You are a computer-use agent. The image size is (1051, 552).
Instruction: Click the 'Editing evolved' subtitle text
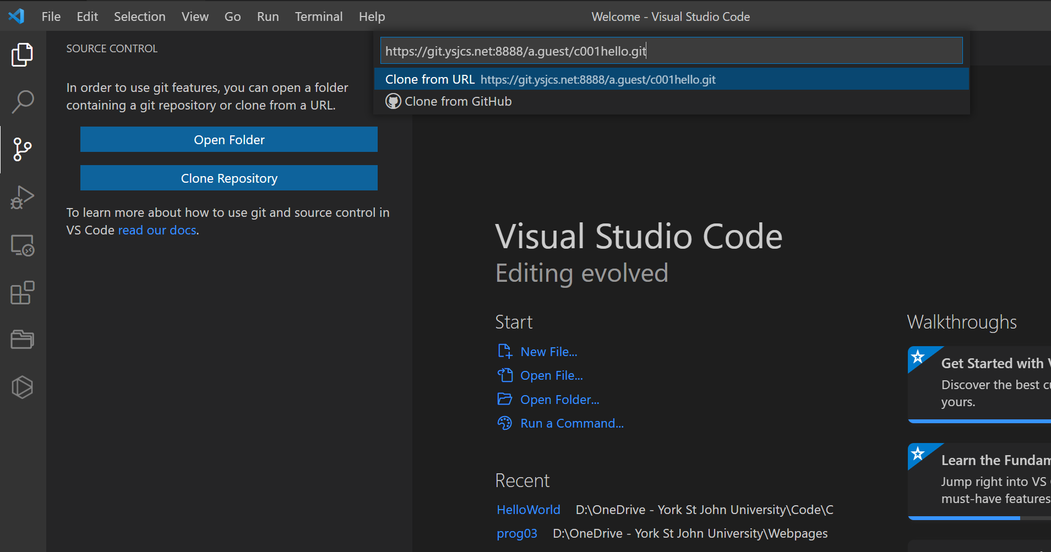pyautogui.click(x=581, y=273)
